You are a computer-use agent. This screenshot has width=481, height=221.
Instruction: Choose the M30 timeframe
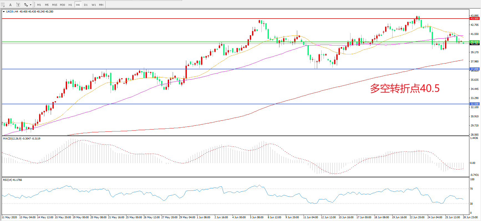pyautogui.click(x=62, y=5)
